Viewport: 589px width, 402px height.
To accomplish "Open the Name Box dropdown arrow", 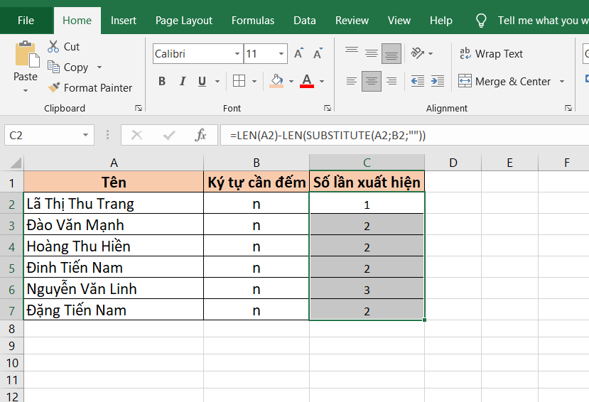I will (86, 135).
